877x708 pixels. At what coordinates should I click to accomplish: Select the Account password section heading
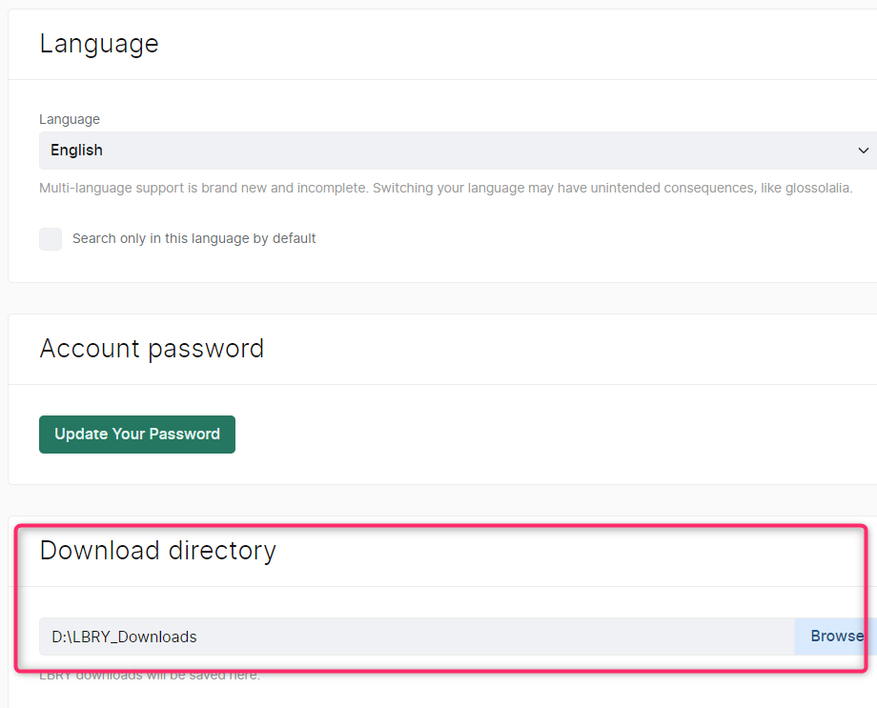tap(152, 349)
